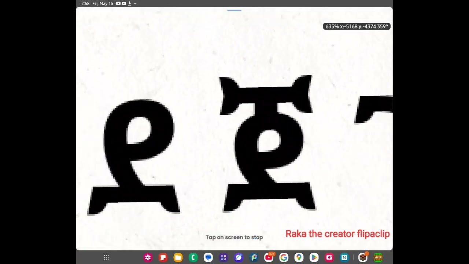The height and width of the screenshot is (264, 469).
Task: Tap the 'Tap on screen to stop' message
Action: click(234, 237)
